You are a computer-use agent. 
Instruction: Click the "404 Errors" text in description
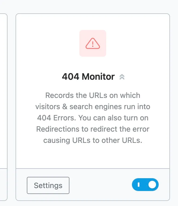[x=53, y=118]
